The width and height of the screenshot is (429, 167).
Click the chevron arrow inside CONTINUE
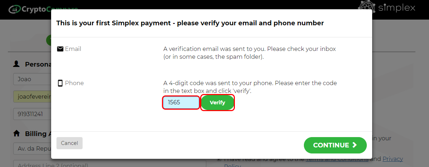point(354,145)
